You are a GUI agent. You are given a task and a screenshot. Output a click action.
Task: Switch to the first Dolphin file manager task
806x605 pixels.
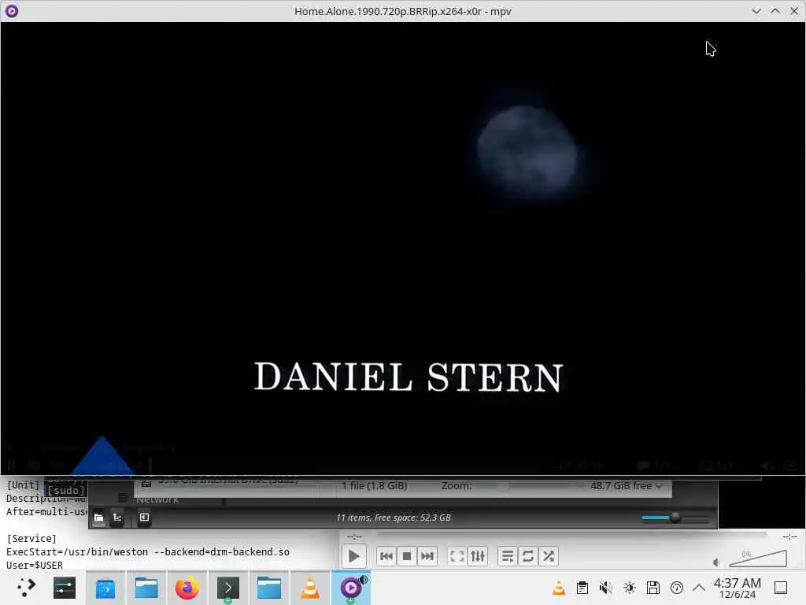146,588
